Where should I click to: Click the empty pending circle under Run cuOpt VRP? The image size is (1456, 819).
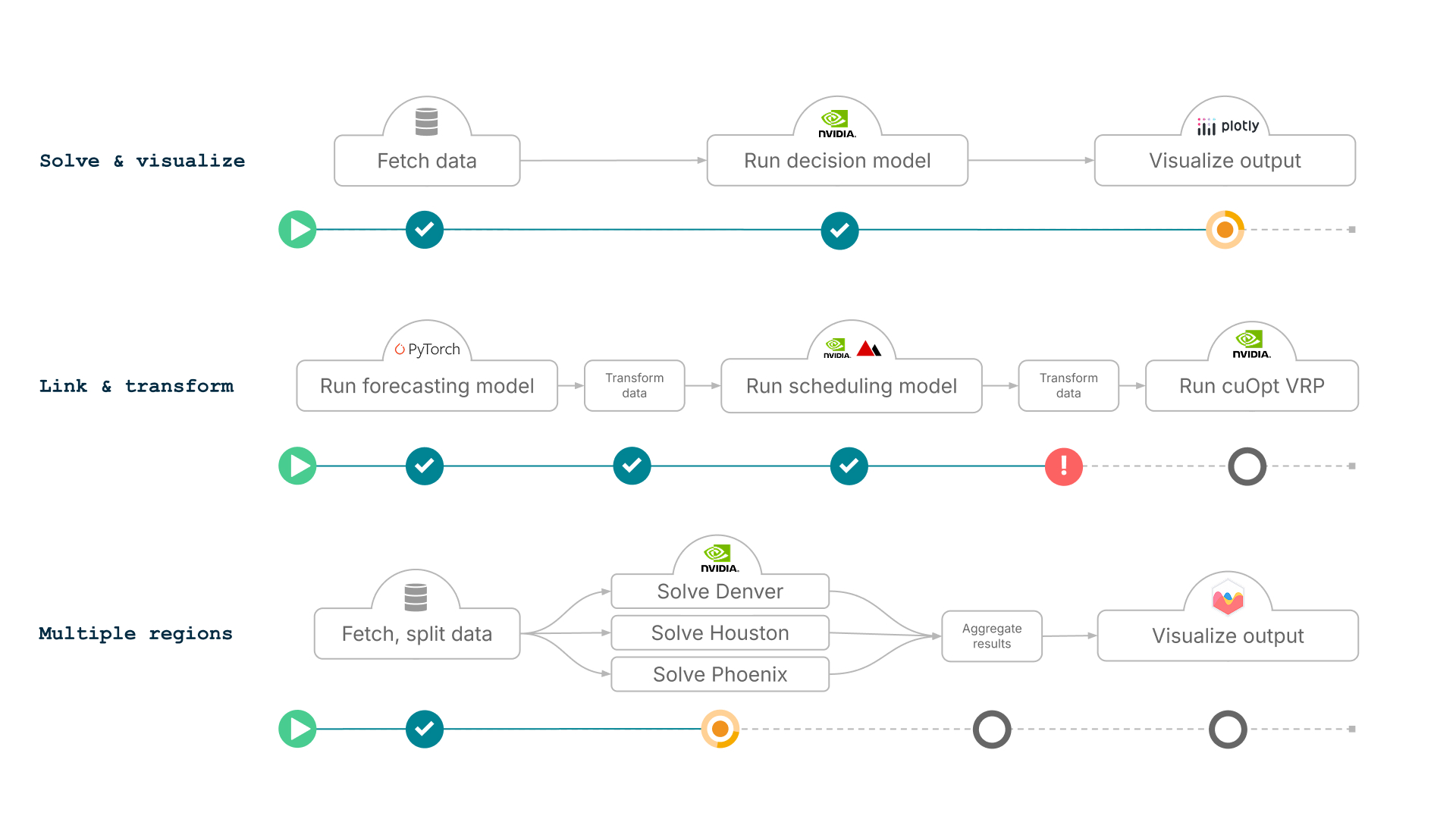pos(1247,466)
